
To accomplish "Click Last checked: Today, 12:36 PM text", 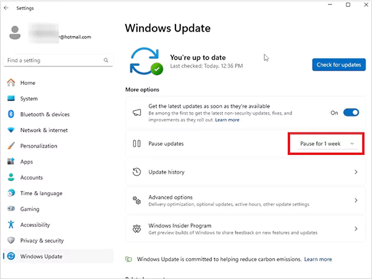I will tap(206, 66).
